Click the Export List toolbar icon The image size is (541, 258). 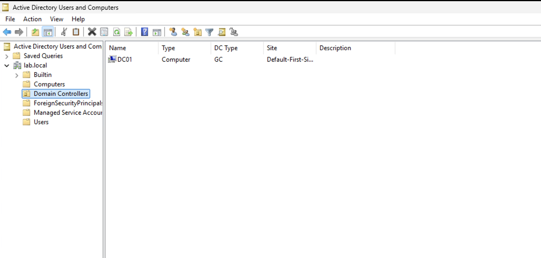[x=129, y=32]
